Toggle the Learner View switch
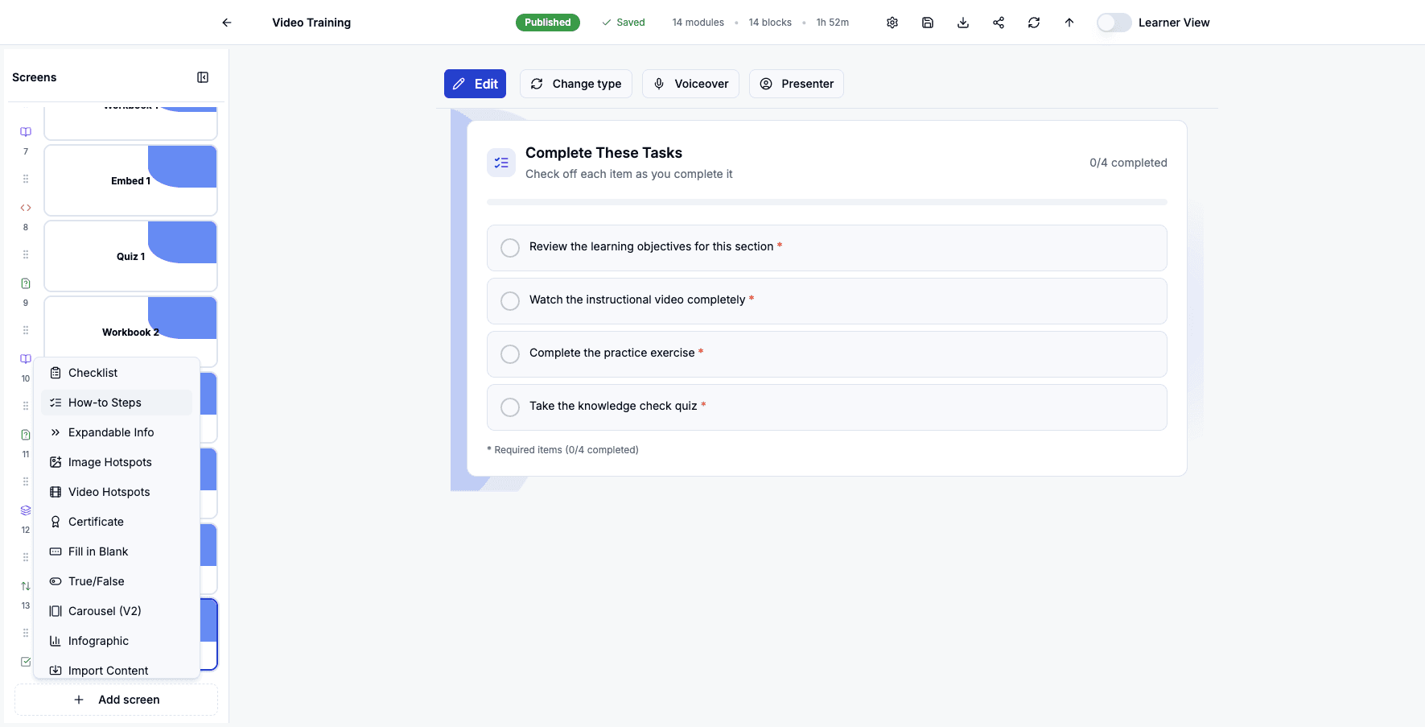This screenshot has height=727, width=1425. tap(1114, 23)
